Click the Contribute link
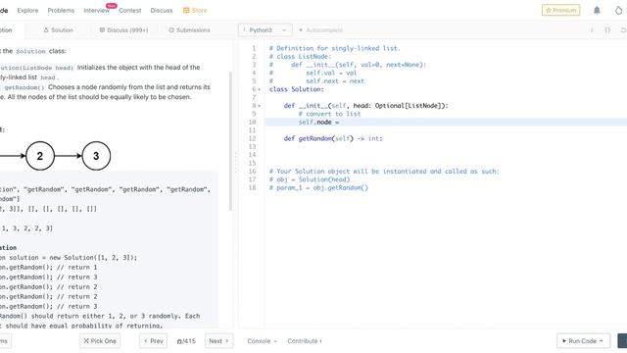 pyautogui.click(x=305, y=341)
